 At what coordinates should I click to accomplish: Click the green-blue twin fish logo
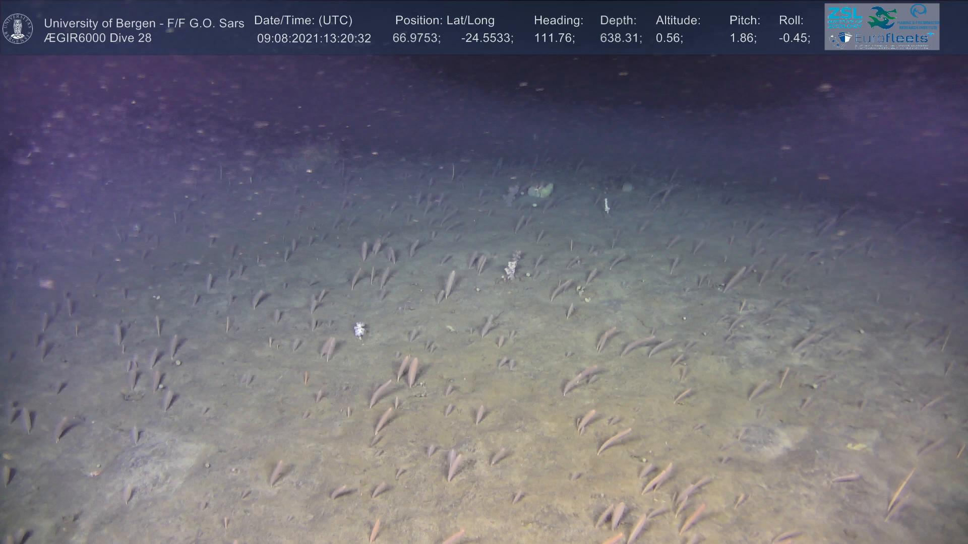coord(882,18)
